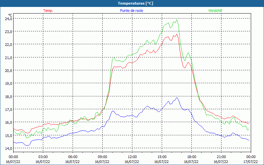
Task: Click the 03:00 time axis marker
Action: [x=43, y=157]
